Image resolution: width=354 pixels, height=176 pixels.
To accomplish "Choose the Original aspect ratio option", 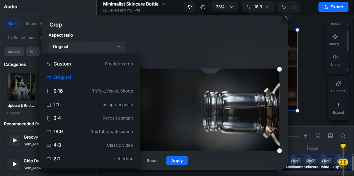I will click(x=90, y=77).
